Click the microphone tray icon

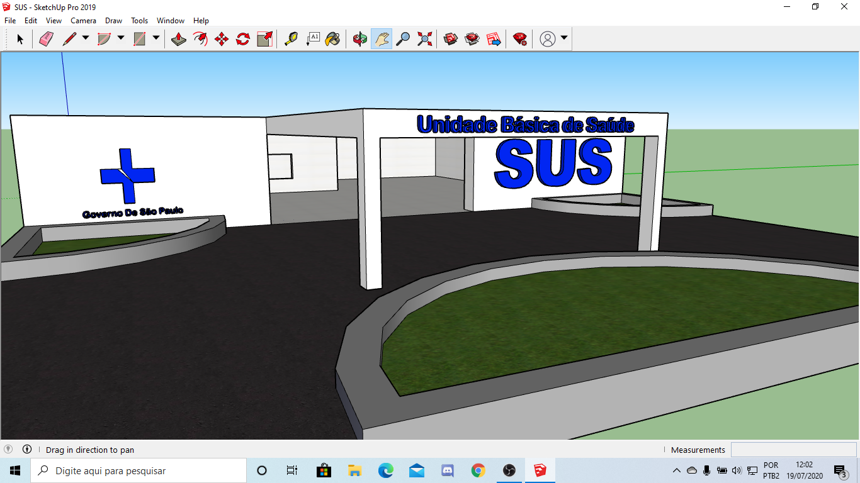(x=707, y=470)
